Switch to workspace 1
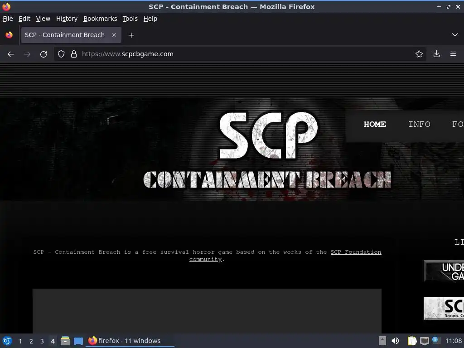 click(20, 341)
